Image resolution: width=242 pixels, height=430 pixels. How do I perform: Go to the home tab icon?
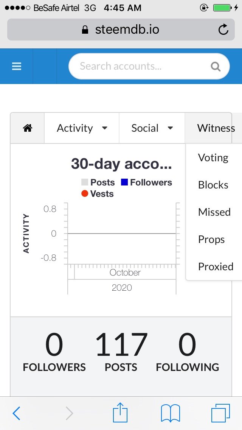[28, 128]
